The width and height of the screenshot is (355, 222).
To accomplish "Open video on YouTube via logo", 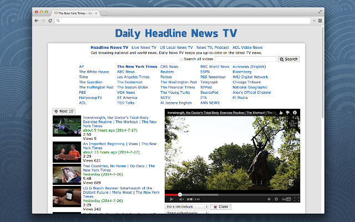I will tap(286, 199).
